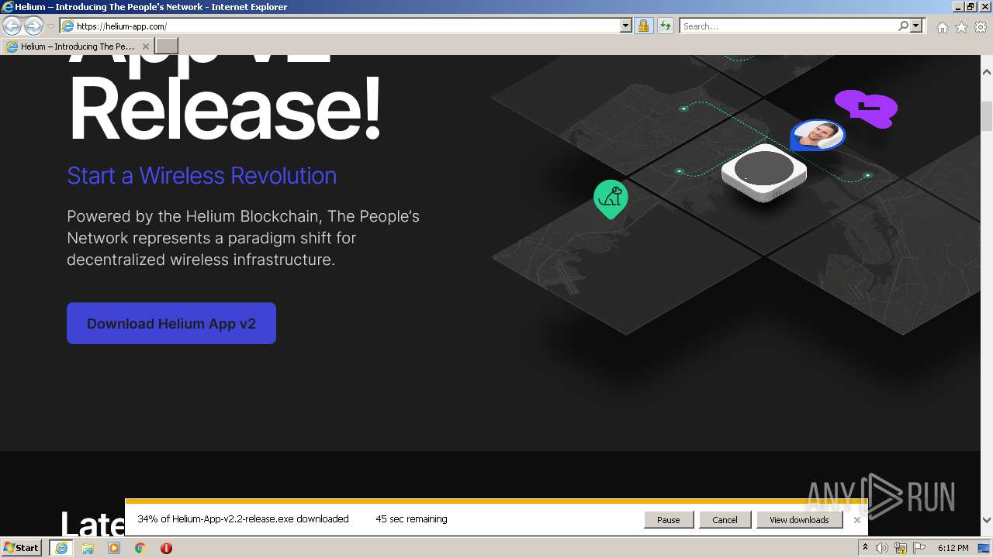Click the Internet Explorer taskbar icon

coord(61,548)
